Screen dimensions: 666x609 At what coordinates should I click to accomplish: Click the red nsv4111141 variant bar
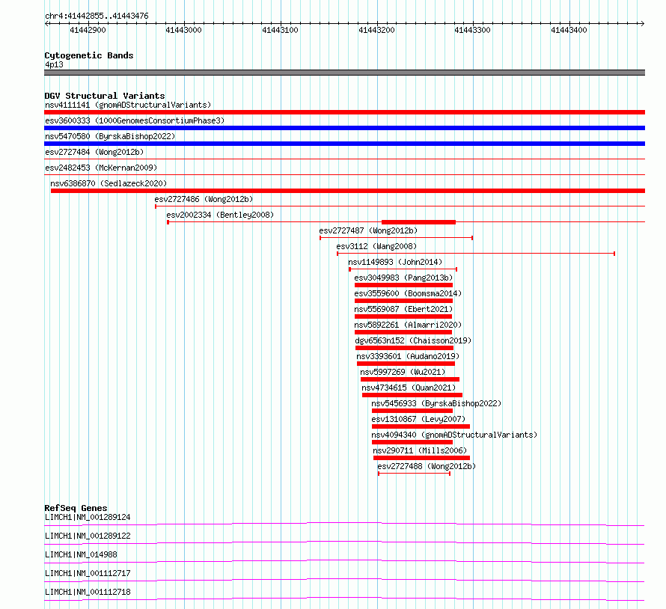click(x=344, y=112)
